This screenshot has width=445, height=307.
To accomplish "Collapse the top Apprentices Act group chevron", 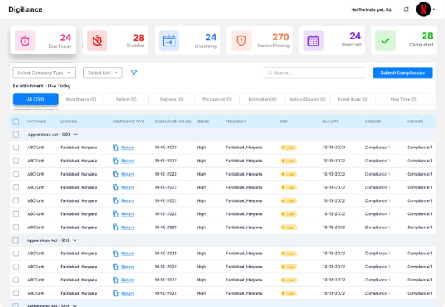I will [76, 135].
